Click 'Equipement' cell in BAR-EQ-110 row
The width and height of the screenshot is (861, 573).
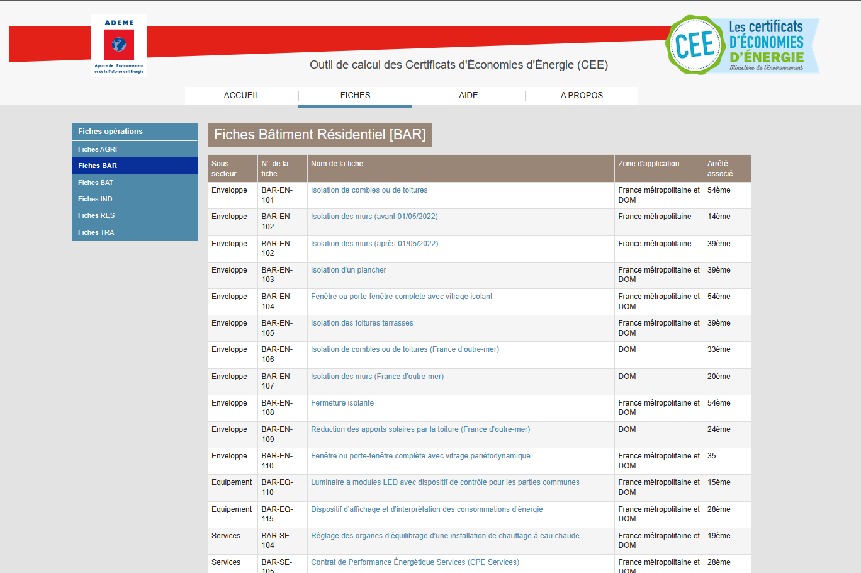[x=233, y=487]
